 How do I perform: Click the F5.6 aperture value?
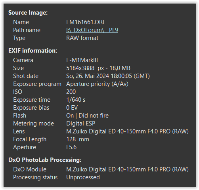point(71,147)
